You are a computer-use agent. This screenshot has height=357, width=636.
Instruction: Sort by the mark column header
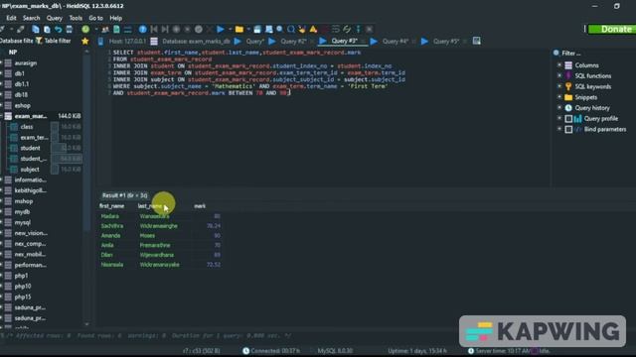click(x=200, y=206)
